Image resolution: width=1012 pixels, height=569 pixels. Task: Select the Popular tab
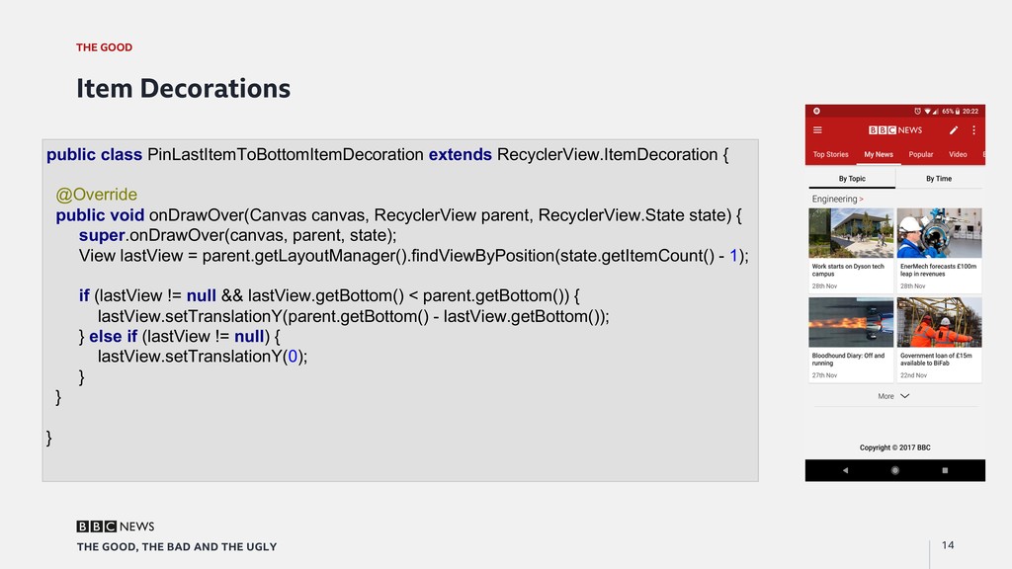[x=921, y=155]
